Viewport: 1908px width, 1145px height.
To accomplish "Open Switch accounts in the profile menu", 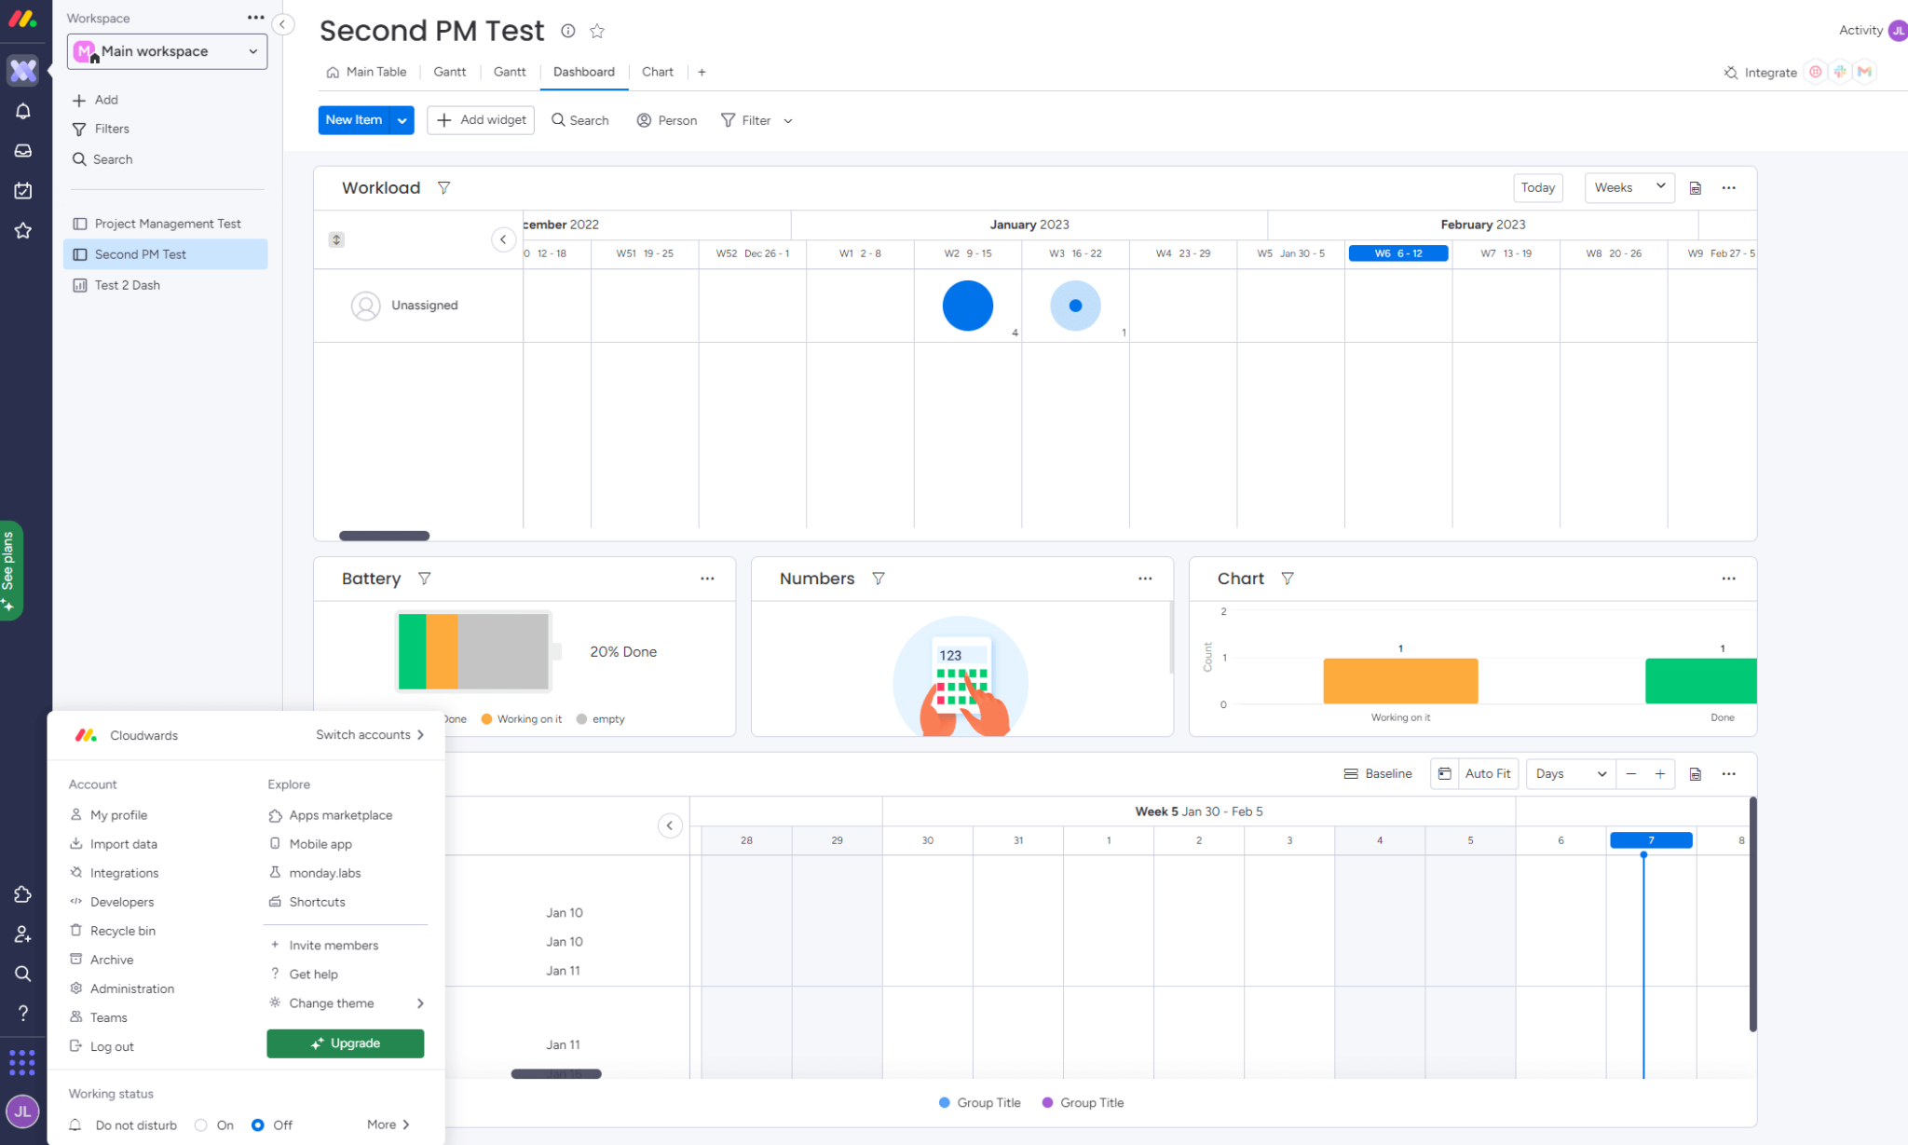I will [x=369, y=734].
